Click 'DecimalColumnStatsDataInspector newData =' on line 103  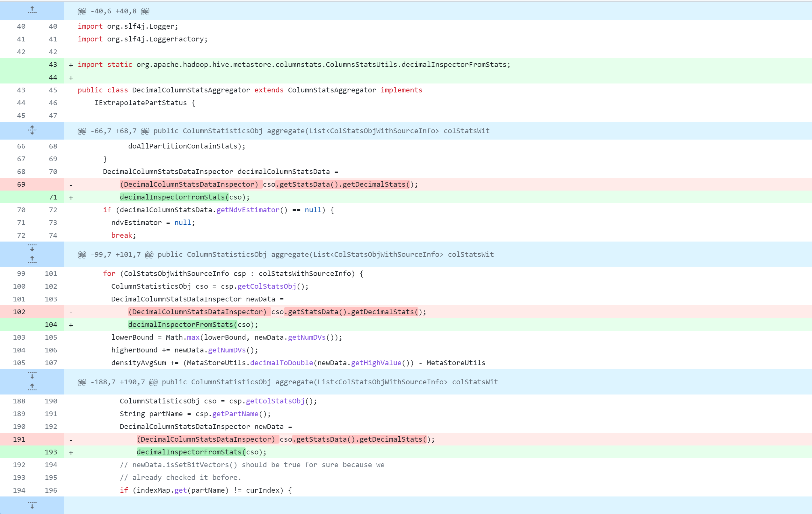pyautogui.click(x=198, y=299)
